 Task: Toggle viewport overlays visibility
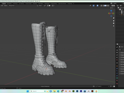(x=97, y=6)
